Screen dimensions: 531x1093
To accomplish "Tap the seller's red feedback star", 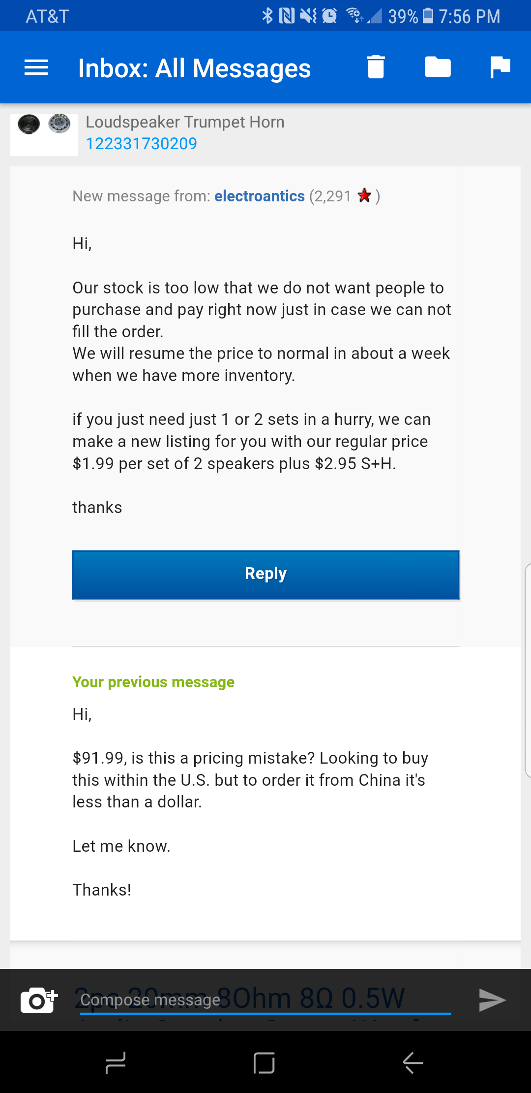I will 364,195.
